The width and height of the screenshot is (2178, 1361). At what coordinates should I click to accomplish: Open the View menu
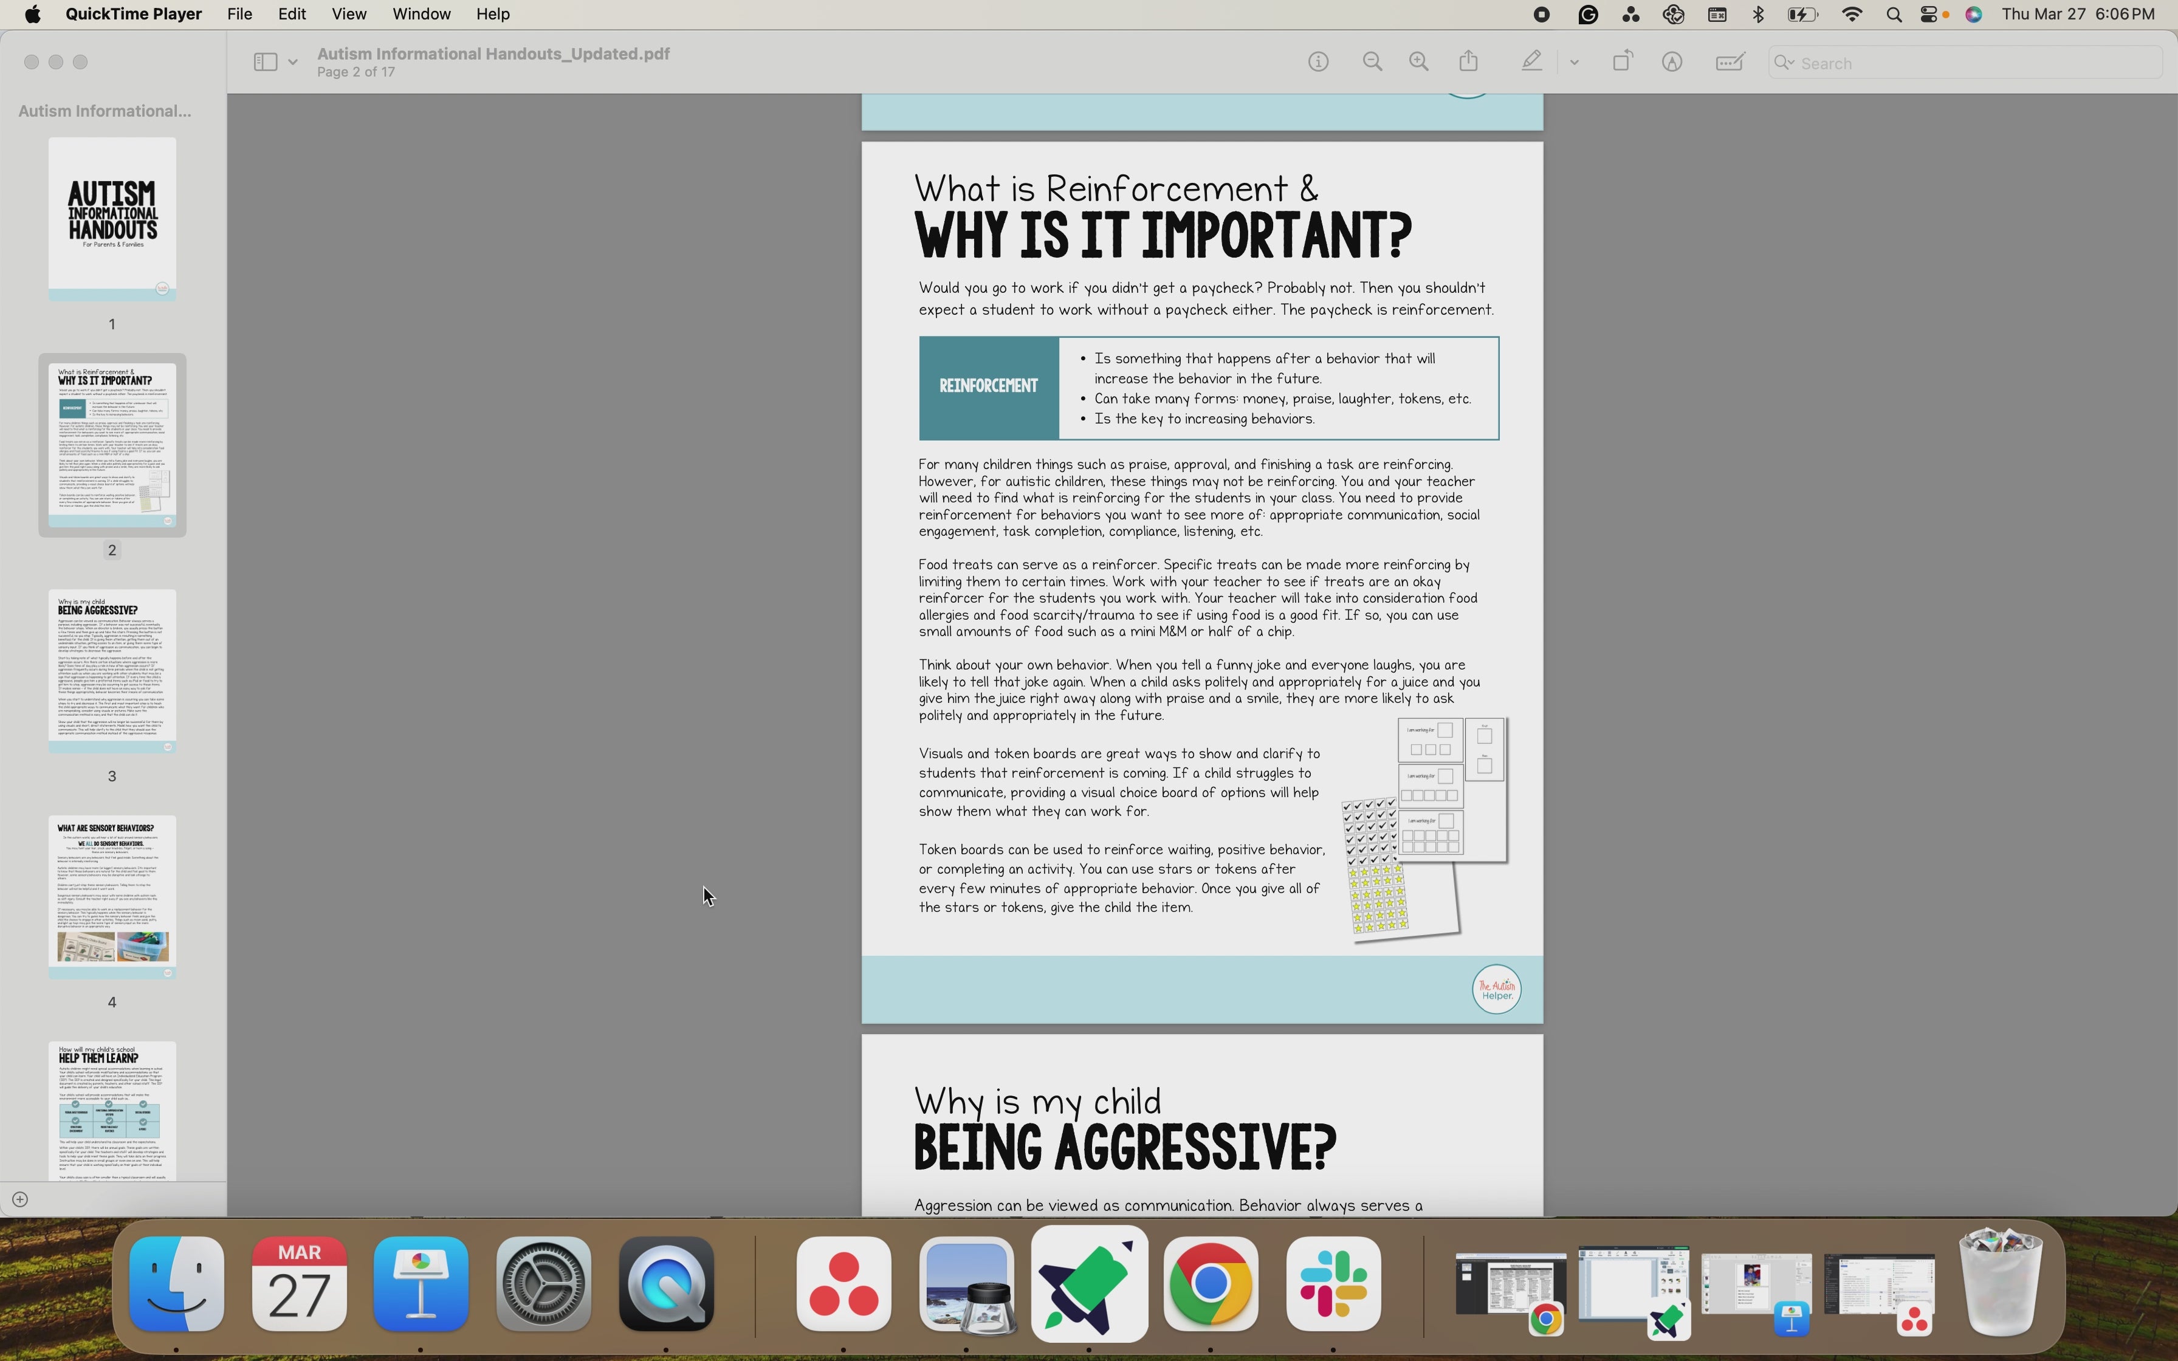tap(349, 13)
